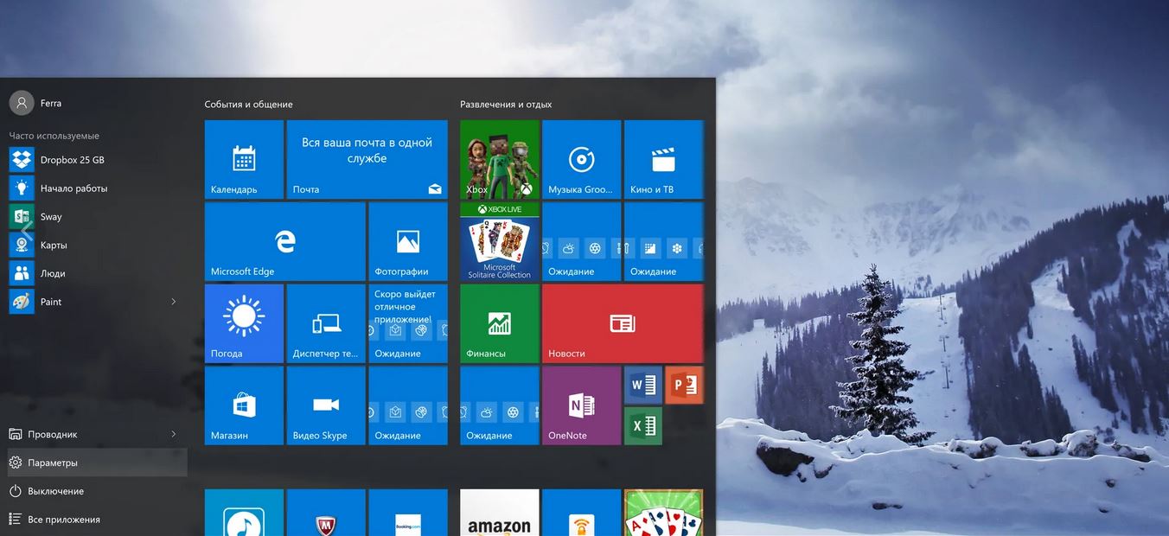
Task: Open the Booking.com tile
Action: [408, 513]
